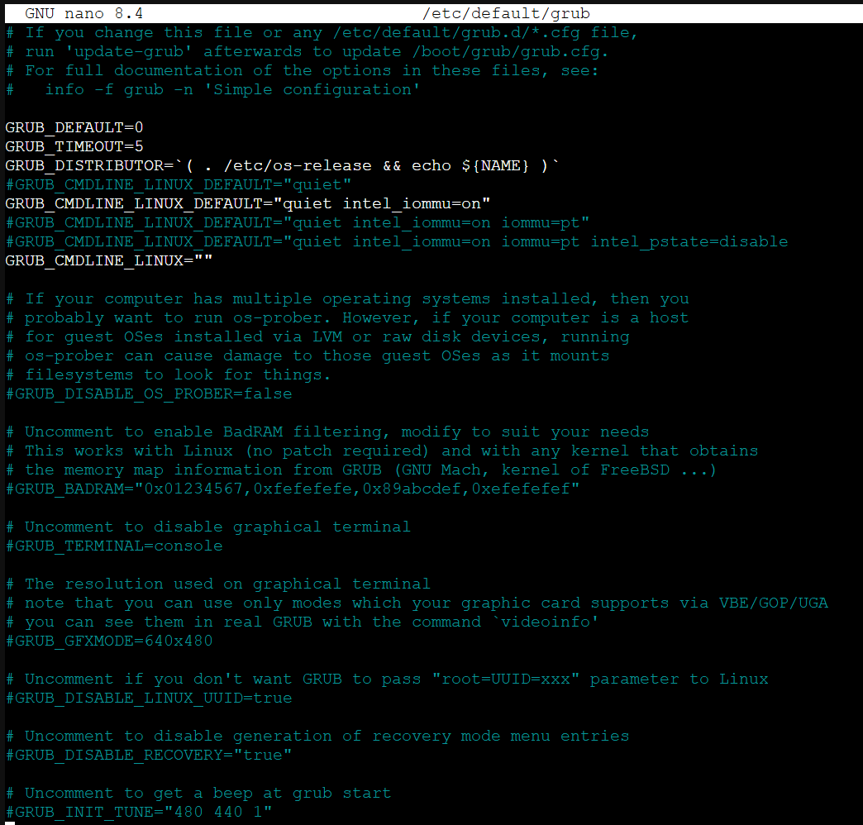This screenshot has height=825, width=863.
Task: Click the #GRUB_DISABLE_RECOVERY="true" line
Action: pyautogui.click(x=149, y=755)
